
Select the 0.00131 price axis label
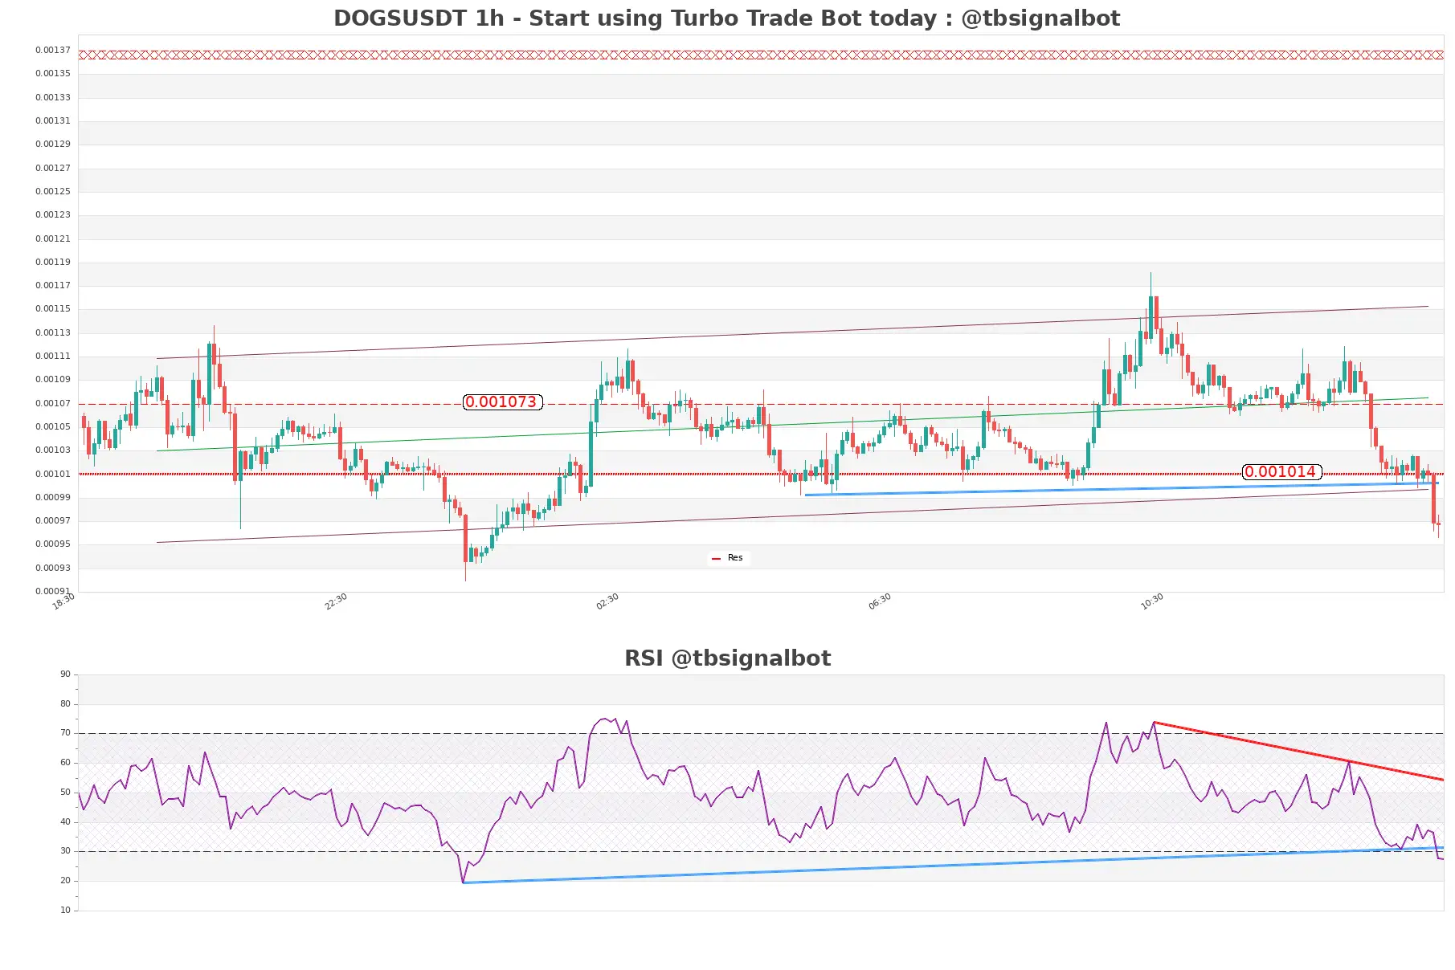point(52,120)
